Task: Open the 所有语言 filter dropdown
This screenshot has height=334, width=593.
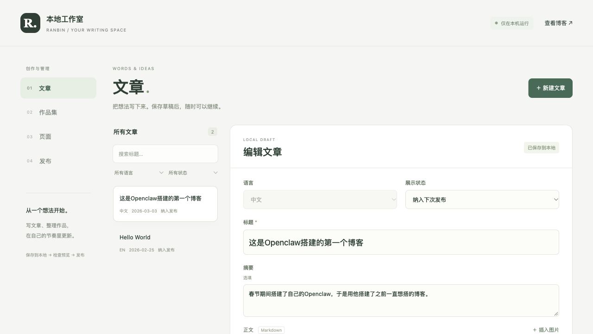Action: pos(139,173)
